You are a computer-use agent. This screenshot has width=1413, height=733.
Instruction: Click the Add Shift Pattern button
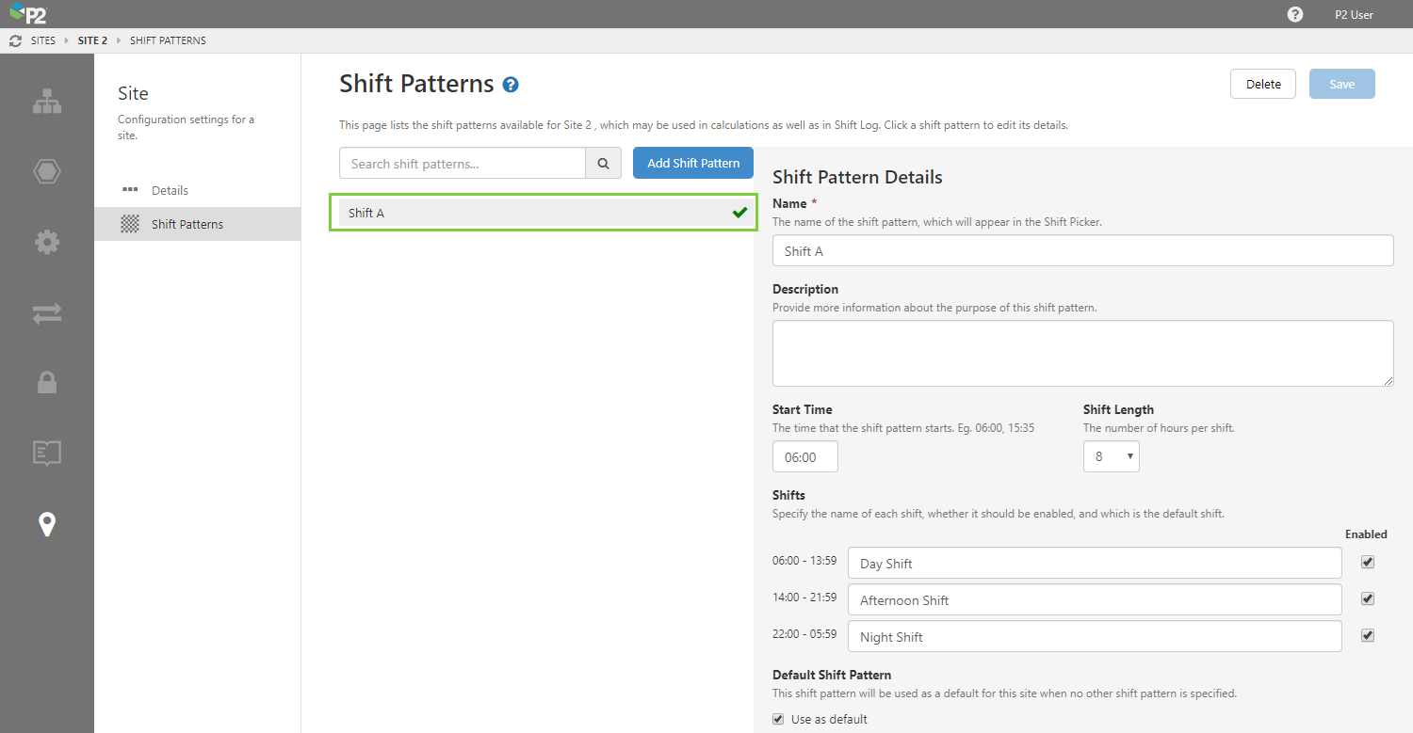pos(693,163)
